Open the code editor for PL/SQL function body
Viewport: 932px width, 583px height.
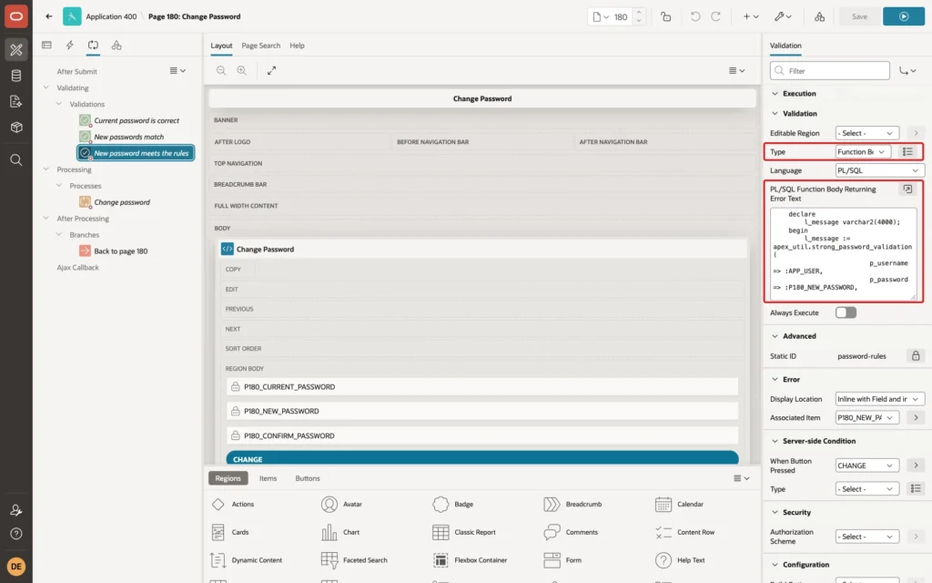point(907,189)
